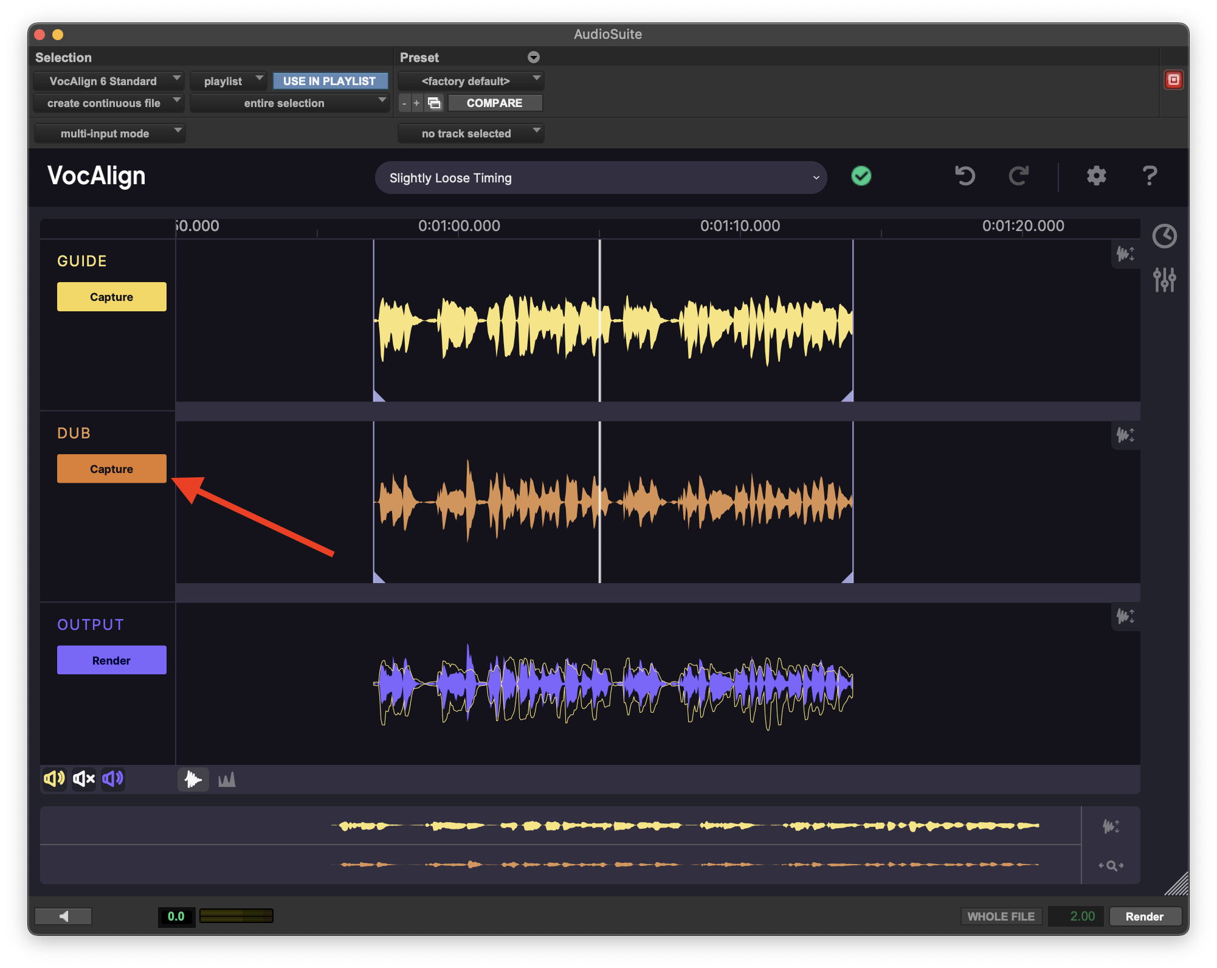
Task: Click the redo arrow icon
Action: 1019,176
